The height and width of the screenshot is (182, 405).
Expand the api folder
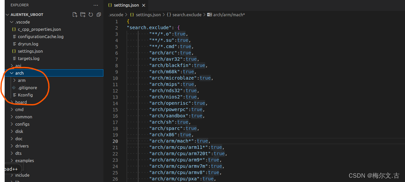pyautogui.click(x=18, y=66)
